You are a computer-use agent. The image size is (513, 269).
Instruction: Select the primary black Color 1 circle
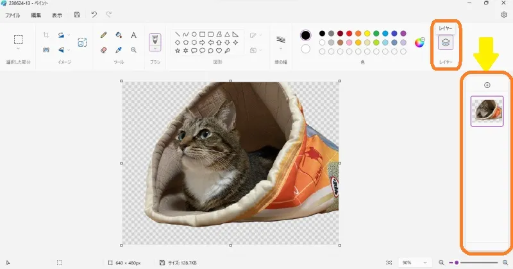click(x=306, y=35)
